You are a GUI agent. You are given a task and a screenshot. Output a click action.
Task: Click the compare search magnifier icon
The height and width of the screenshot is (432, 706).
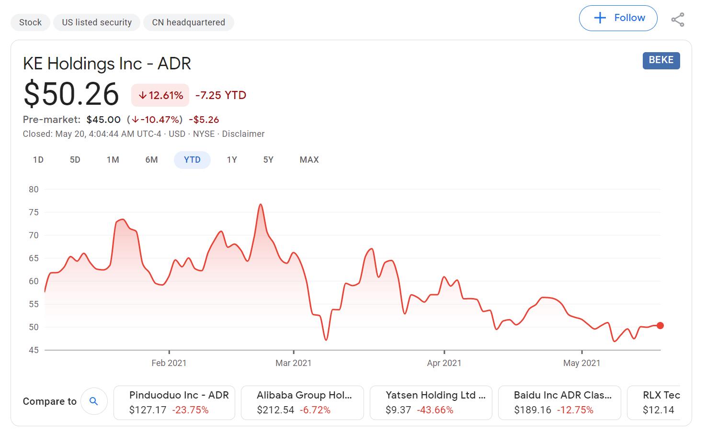[x=94, y=401]
